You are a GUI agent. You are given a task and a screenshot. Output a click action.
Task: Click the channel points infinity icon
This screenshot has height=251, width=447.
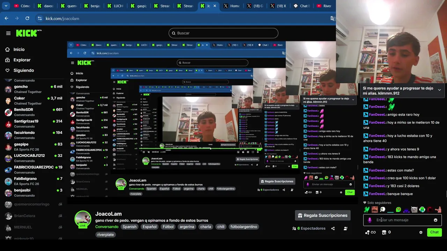pyautogui.click(x=370, y=232)
